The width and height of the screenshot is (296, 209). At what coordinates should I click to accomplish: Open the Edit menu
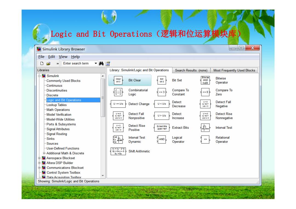[x=52, y=57]
